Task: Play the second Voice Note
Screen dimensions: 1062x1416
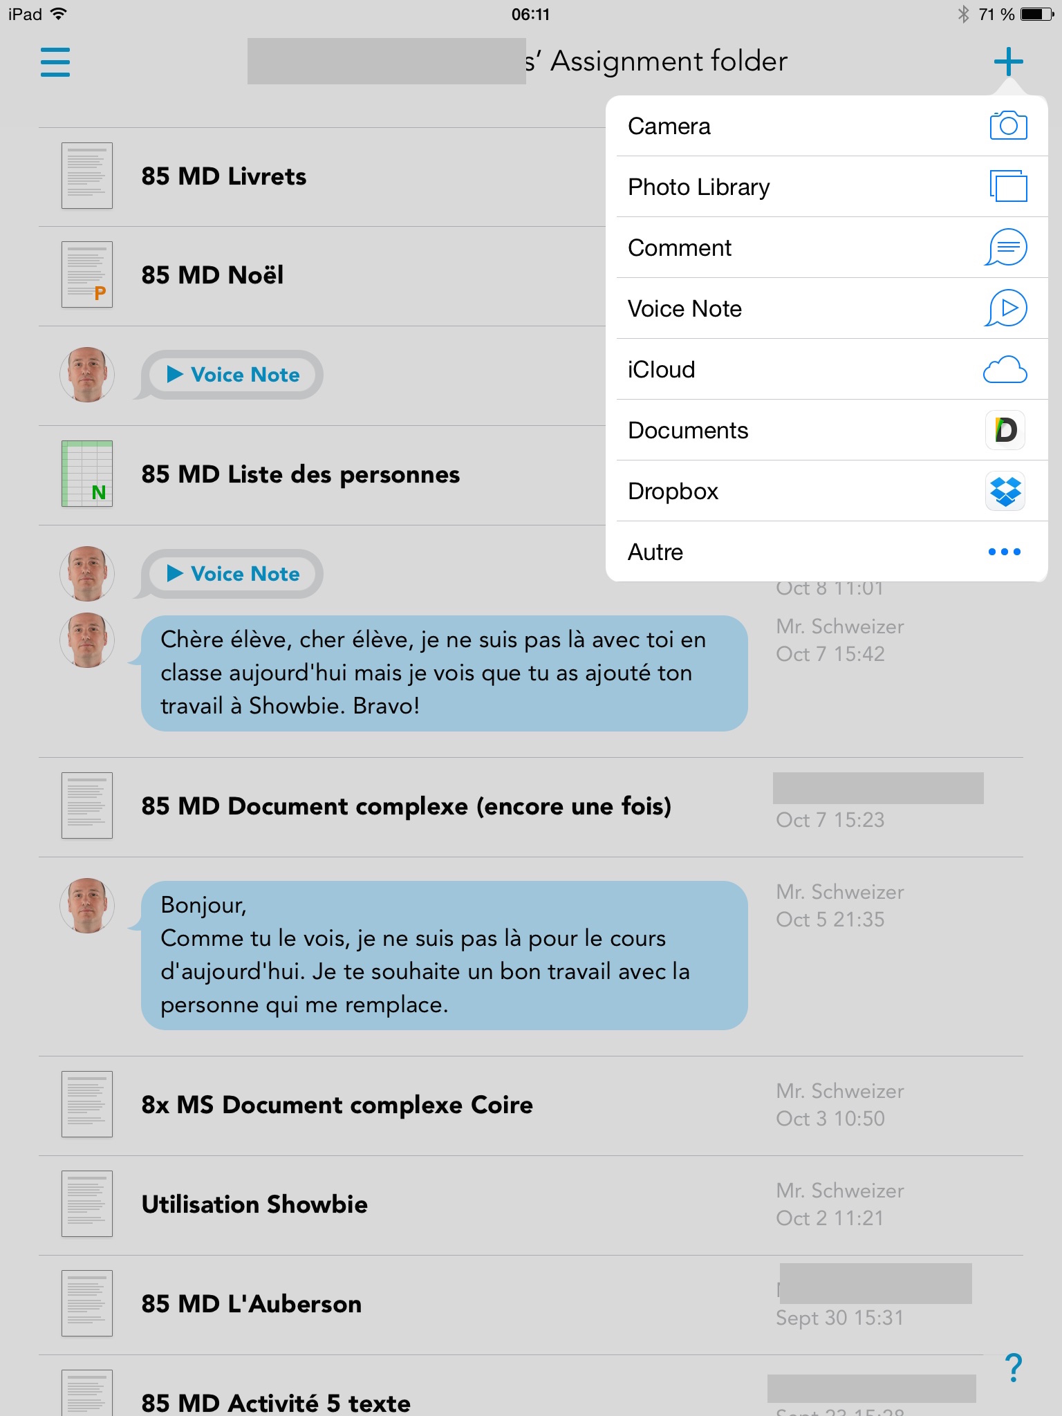Action: pos(233,574)
